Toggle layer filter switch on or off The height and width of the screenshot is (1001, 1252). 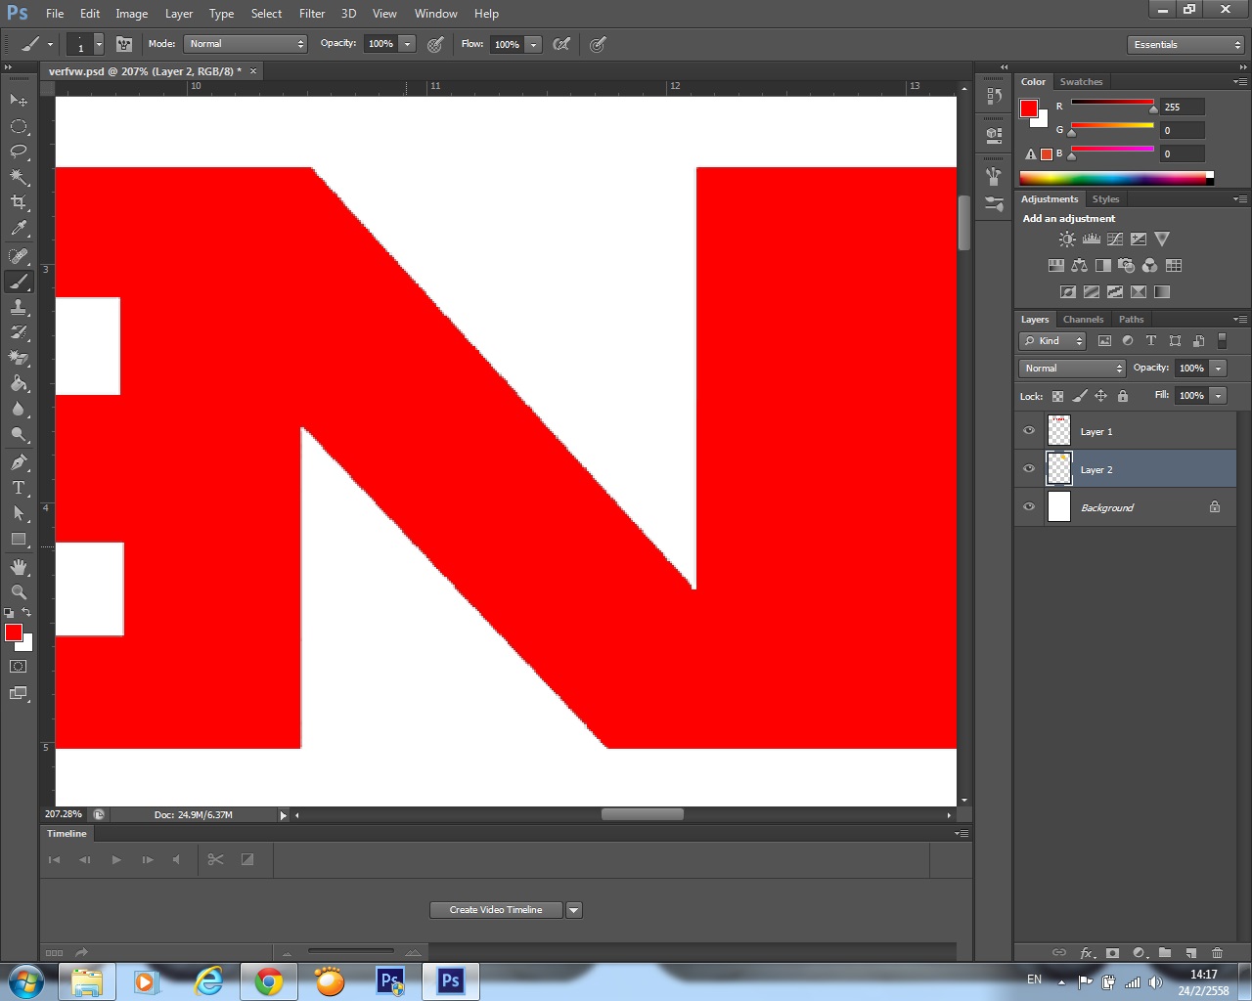(1222, 340)
